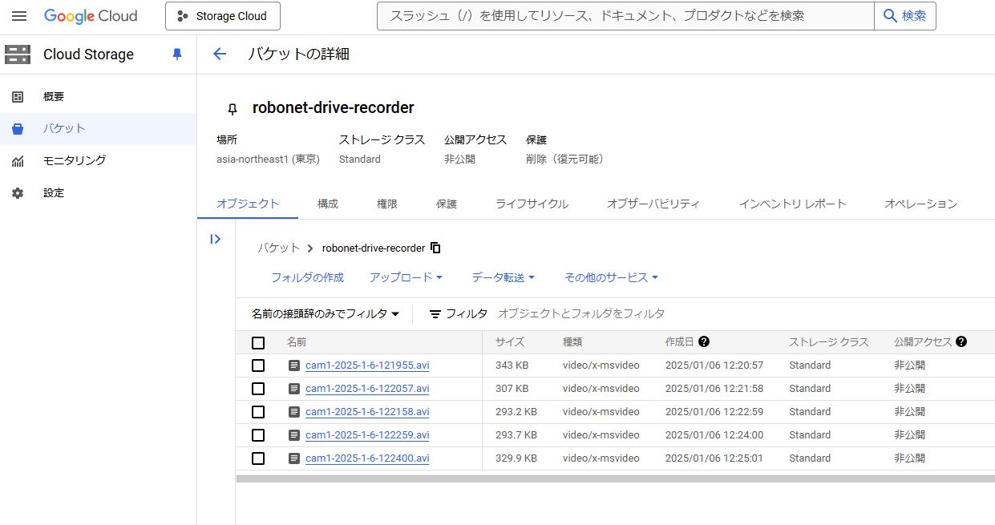This screenshot has height=525, width=995.
Task: Click the magnifier icon on 検索 button
Action: click(x=890, y=16)
